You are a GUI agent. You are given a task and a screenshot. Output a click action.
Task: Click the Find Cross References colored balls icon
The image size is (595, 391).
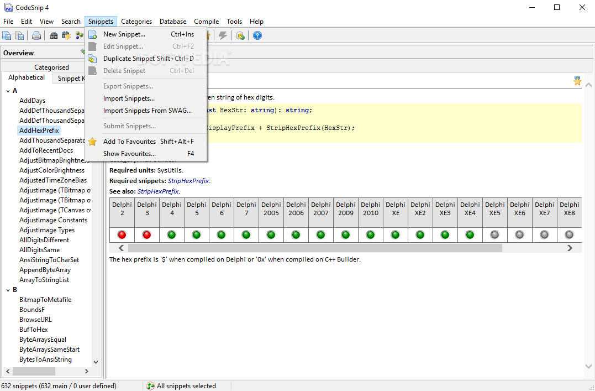pyautogui.click(x=79, y=36)
